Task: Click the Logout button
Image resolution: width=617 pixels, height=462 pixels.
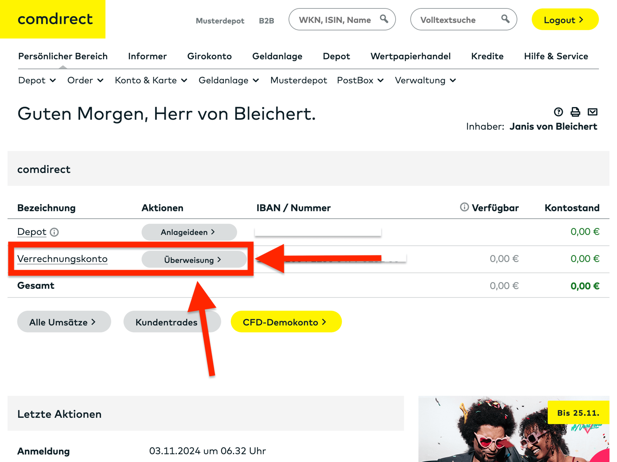Action: (x=565, y=20)
